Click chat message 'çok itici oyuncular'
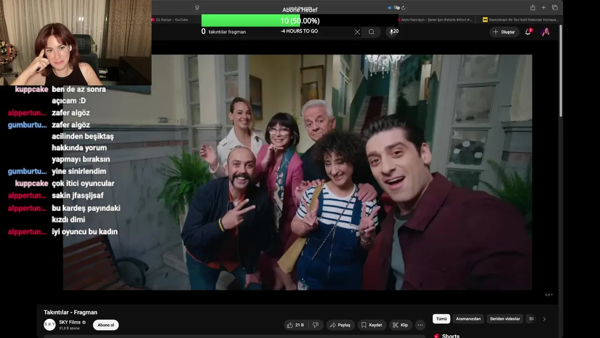The width and height of the screenshot is (600, 338). (83, 183)
